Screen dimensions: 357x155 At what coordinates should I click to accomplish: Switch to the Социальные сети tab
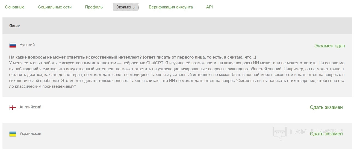coord(55,7)
